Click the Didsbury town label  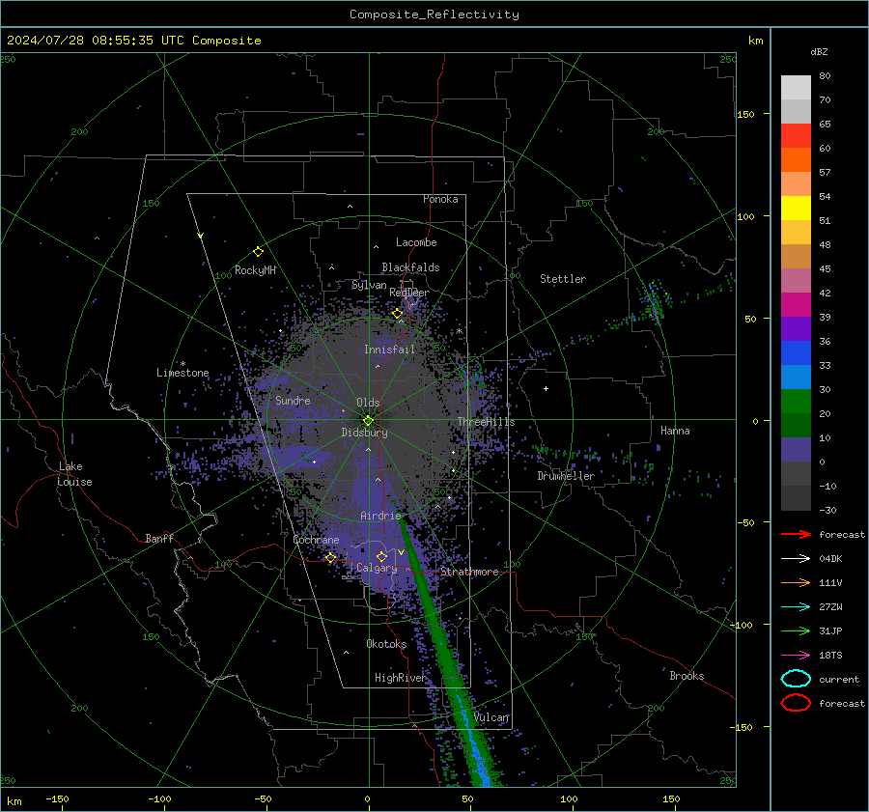(364, 433)
